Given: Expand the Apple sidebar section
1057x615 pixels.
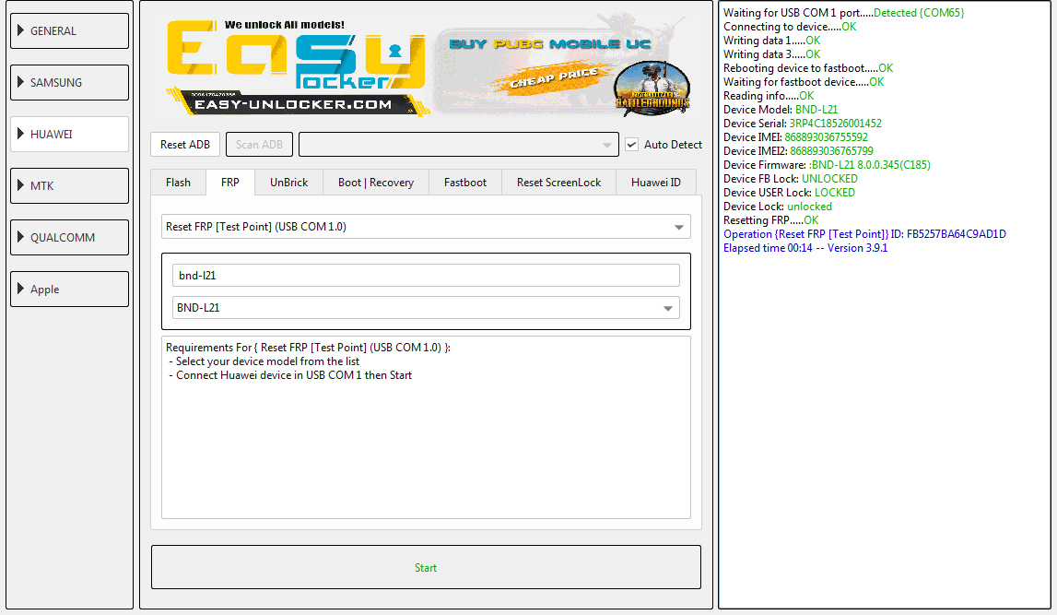Looking at the screenshot, I should [69, 290].
